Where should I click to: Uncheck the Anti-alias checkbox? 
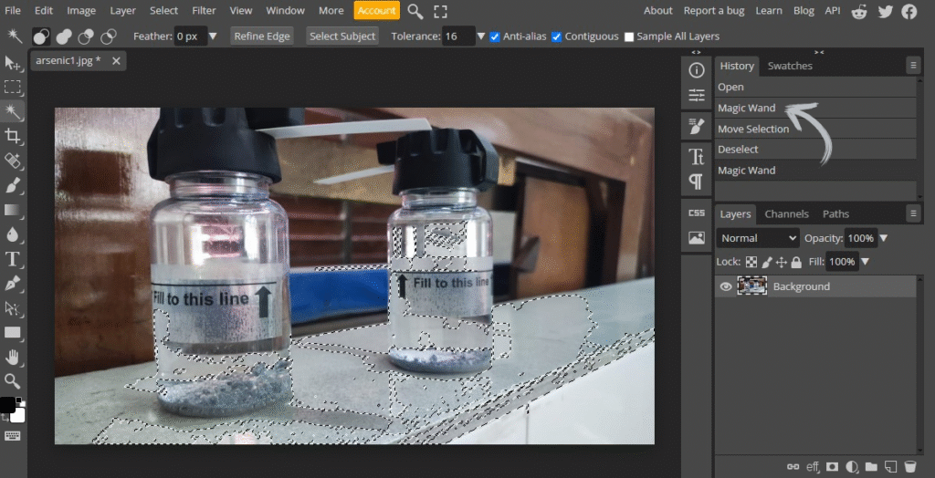click(x=495, y=36)
